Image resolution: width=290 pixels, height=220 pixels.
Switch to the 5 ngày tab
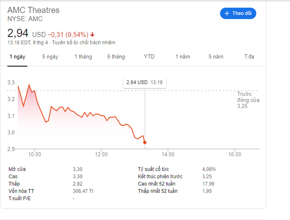click(x=50, y=57)
